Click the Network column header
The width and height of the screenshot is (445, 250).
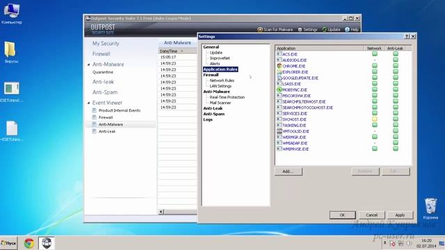[374, 49]
